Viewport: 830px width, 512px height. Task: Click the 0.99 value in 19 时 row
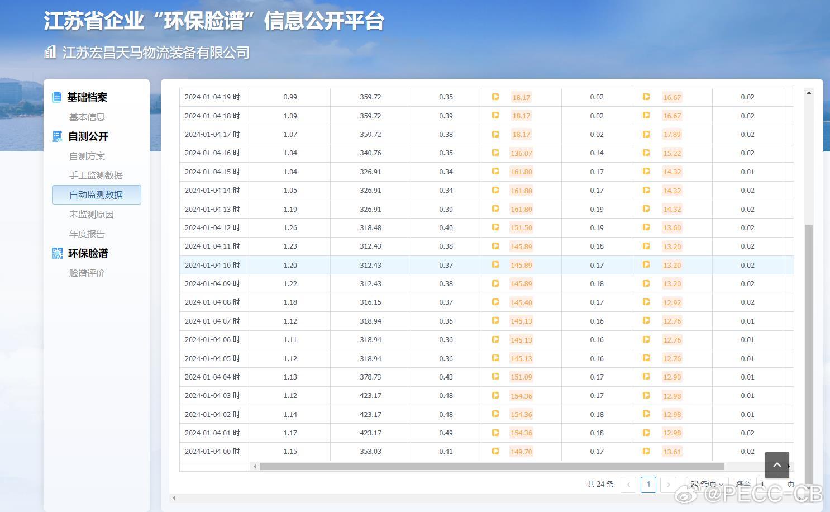[290, 97]
